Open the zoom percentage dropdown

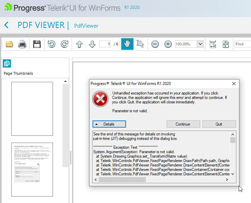[200, 44]
